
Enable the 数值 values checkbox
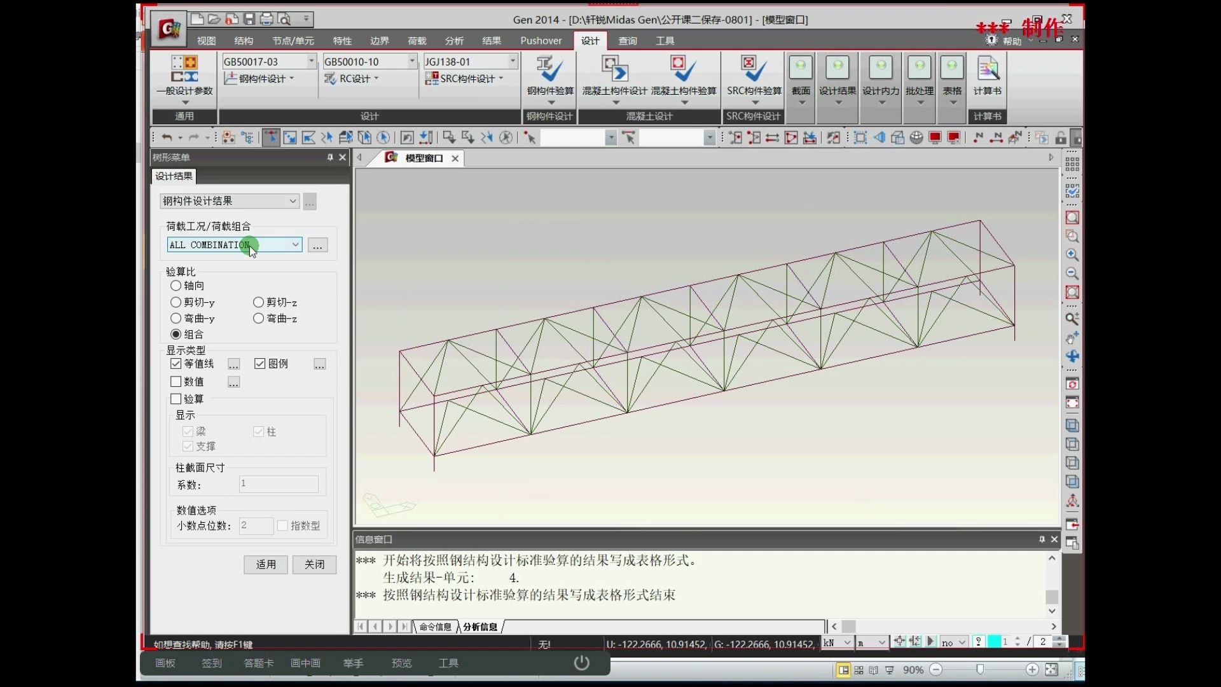(x=176, y=382)
